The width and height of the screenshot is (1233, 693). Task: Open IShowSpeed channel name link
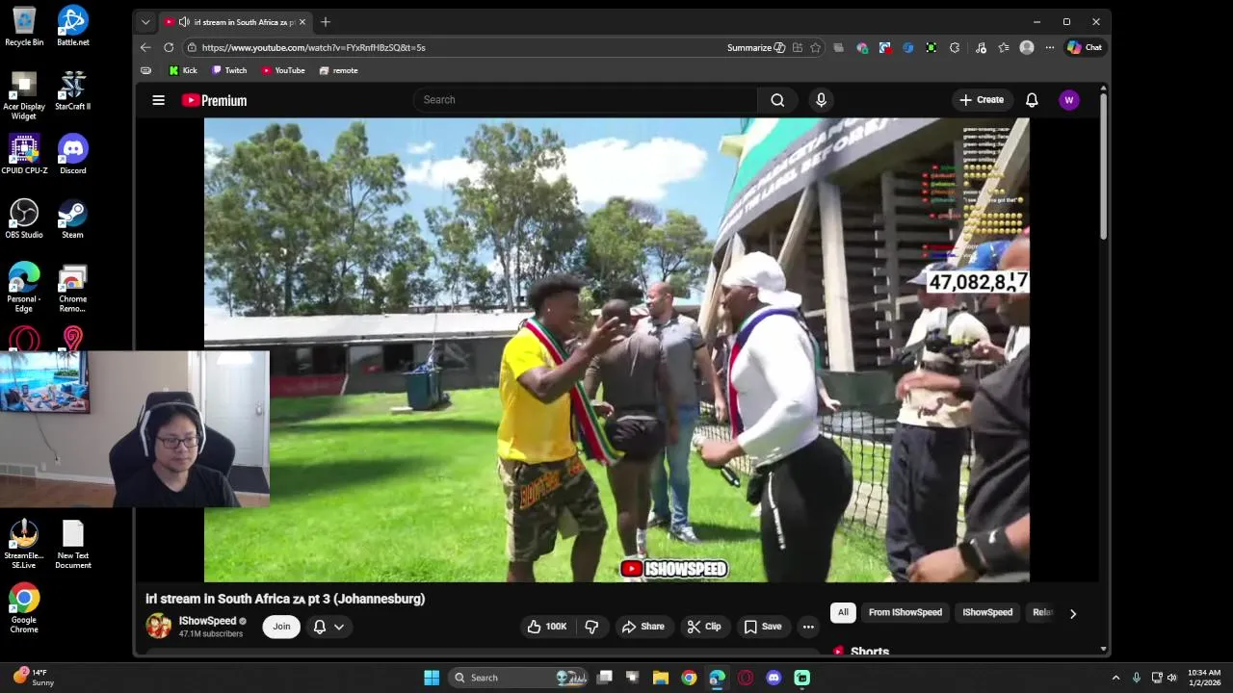(207, 621)
